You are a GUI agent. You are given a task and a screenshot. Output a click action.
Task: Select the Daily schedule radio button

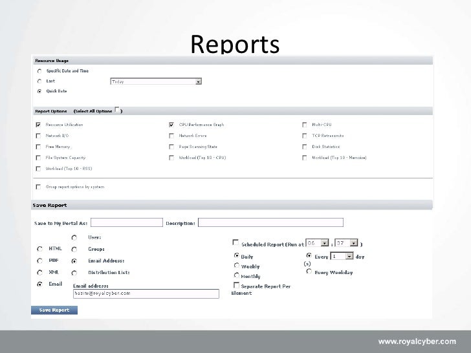coord(237,255)
